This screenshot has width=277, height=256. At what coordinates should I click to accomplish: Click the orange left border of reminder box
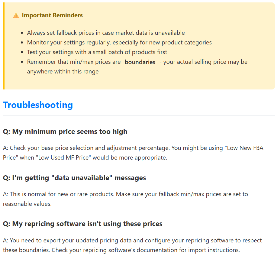tap(4, 46)
